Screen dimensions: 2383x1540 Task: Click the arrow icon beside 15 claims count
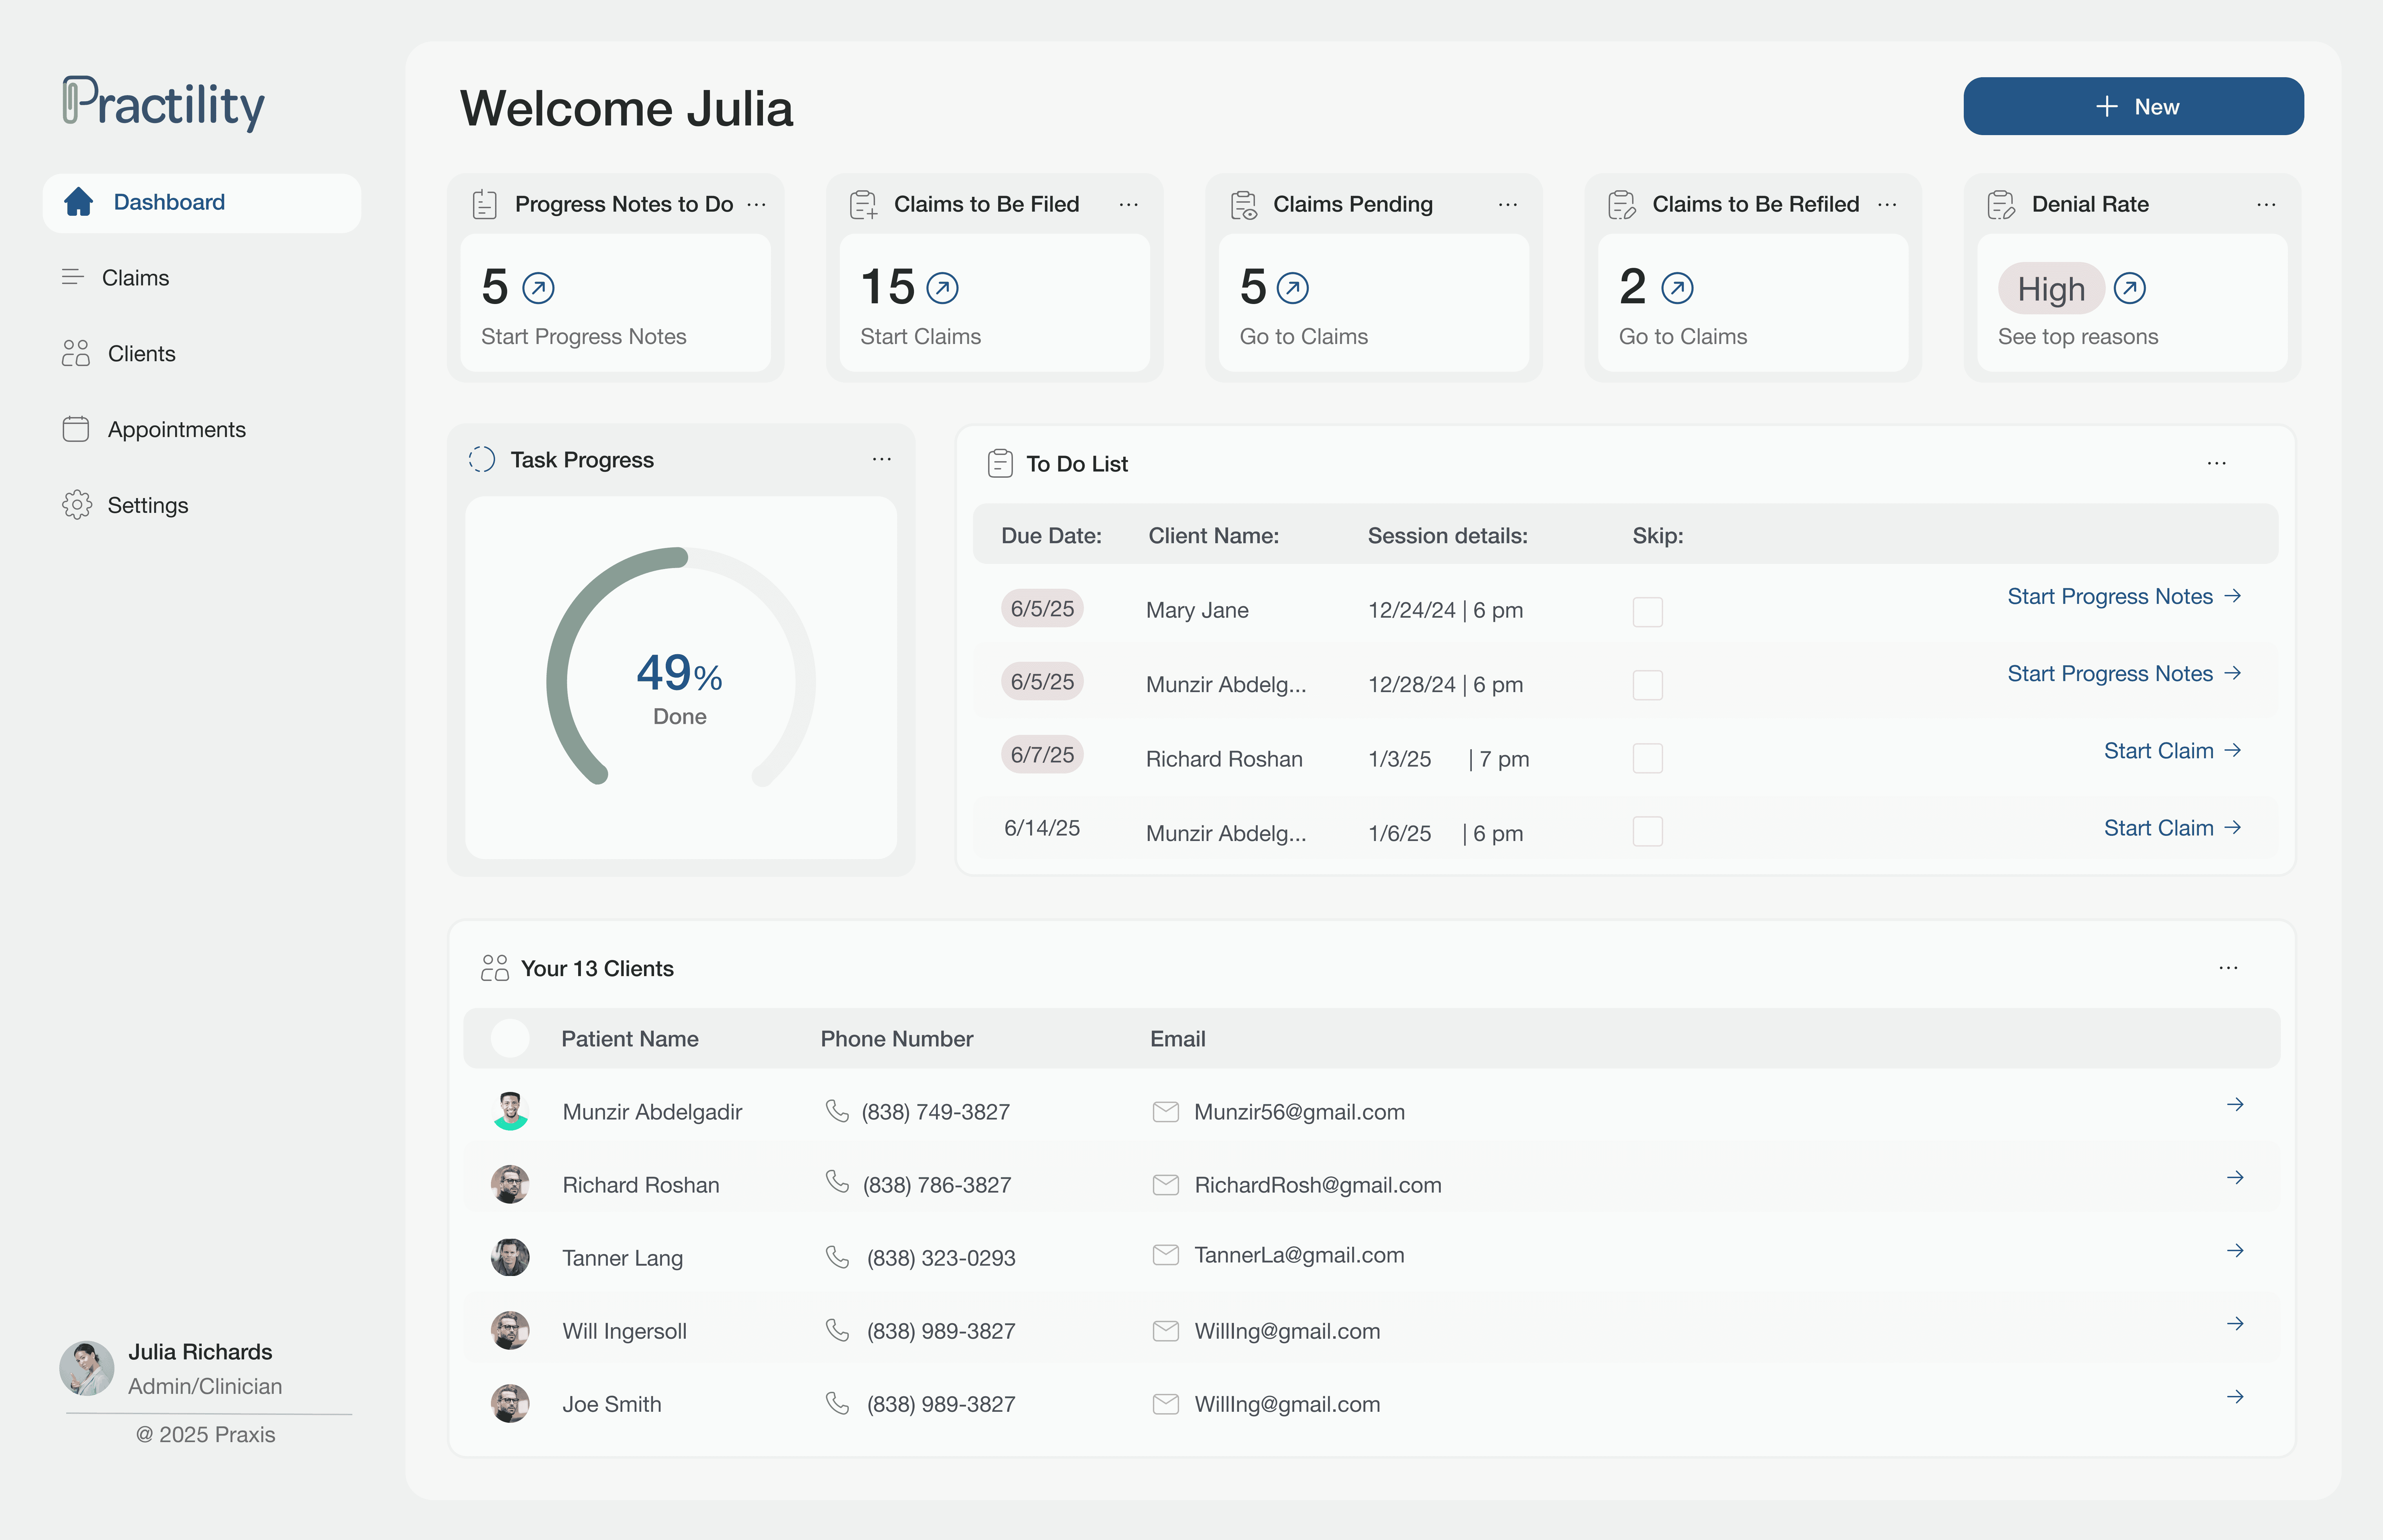(942, 289)
